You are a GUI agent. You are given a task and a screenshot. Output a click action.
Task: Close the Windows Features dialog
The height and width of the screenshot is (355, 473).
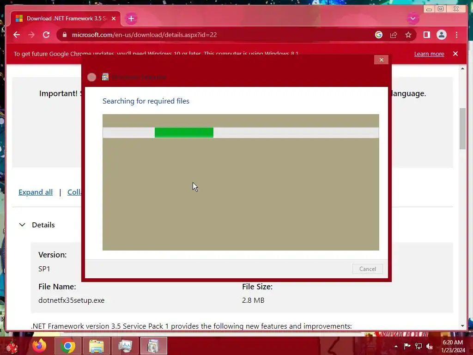coord(381,60)
